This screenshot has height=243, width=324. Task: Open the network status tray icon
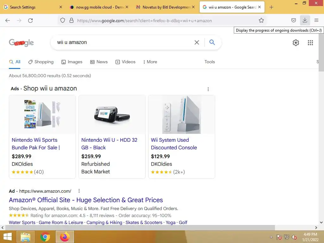point(287,237)
